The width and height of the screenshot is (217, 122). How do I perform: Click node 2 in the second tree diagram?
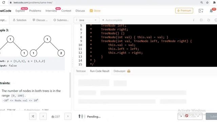click(61, 53)
